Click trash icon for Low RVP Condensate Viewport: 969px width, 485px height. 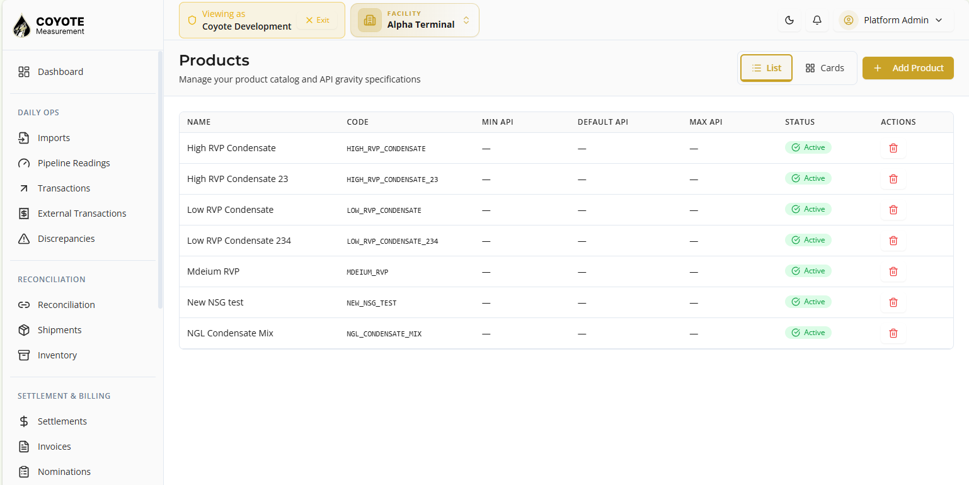click(x=893, y=210)
